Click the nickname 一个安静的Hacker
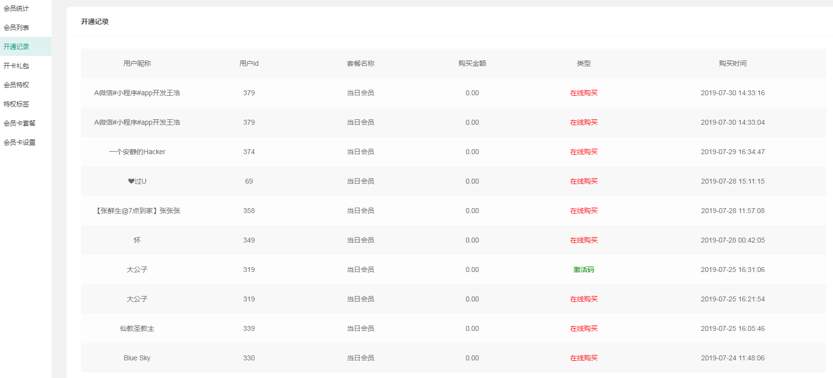 click(137, 152)
